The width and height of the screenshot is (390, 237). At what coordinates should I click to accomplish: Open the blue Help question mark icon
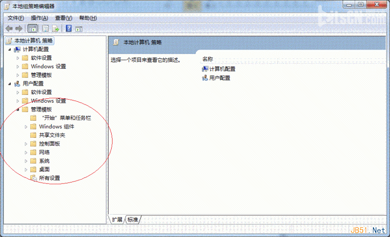tap(69, 29)
